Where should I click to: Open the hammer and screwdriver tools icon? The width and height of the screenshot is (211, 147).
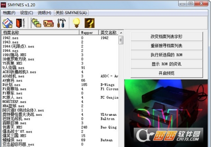point(61,23)
